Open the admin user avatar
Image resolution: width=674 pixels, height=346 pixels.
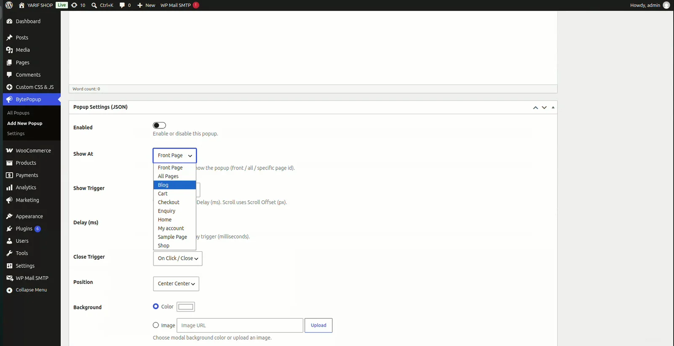[x=666, y=5]
